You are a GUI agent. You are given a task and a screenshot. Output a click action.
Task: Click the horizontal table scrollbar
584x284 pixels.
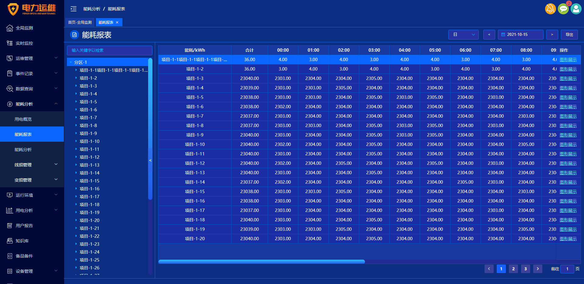pos(262,261)
